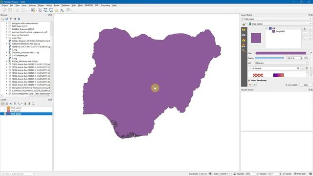Click the Remove Layer icon in Layers panel
The image size is (313, 176).
(33, 104)
